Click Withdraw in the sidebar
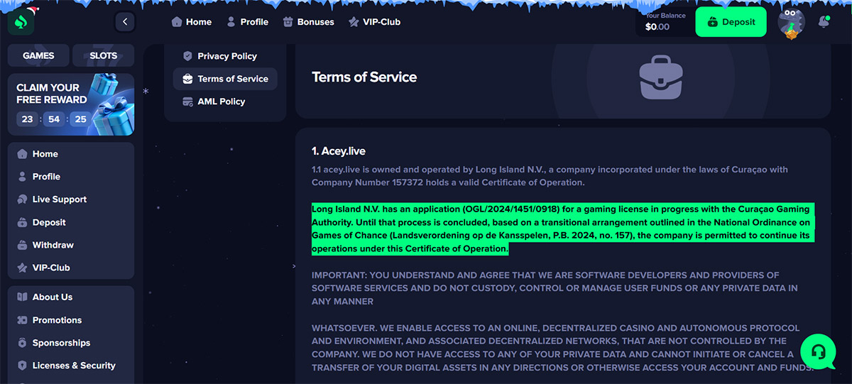The width and height of the screenshot is (852, 384). [53, 245]
